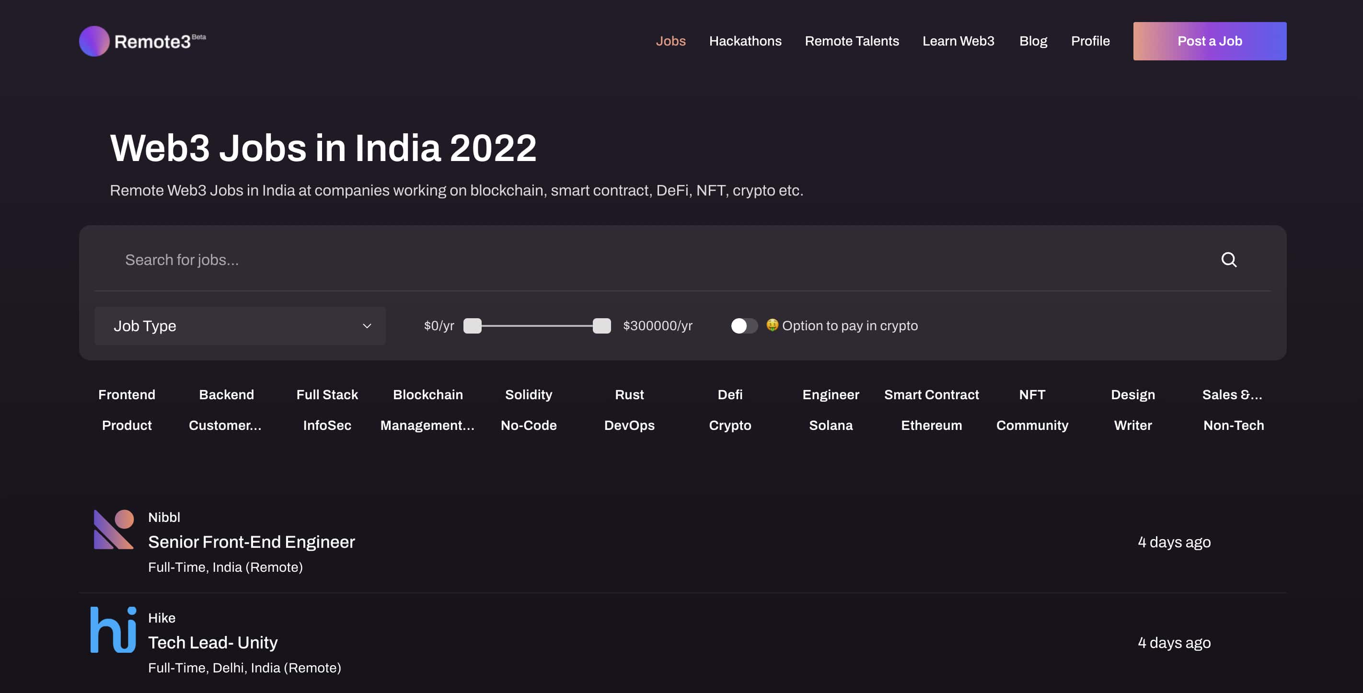The height and width of the screenshot is (693, 1363).
Task: Select the Engineer category
Action: point(831,394)
